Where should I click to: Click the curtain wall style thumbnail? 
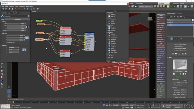click(180, 64)
